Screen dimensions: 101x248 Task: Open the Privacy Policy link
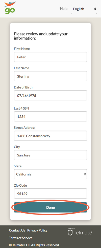(37, 230)
